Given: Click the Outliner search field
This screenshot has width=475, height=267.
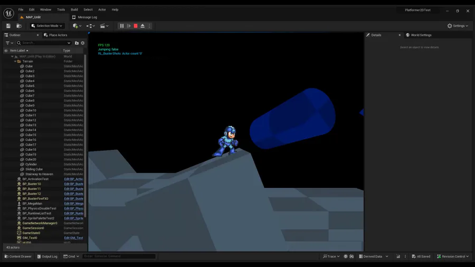Looking at the screenshot, I should pyautogui.click(x=44, y=43).
